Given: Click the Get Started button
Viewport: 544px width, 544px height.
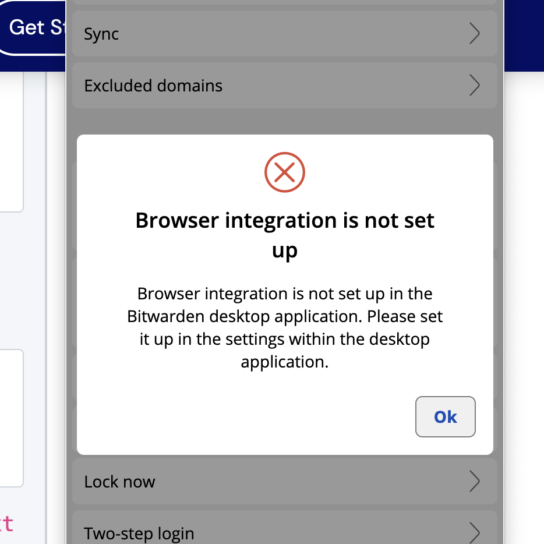Looking at the screenshot, I should pyautogui.click(x=32, y=27).
